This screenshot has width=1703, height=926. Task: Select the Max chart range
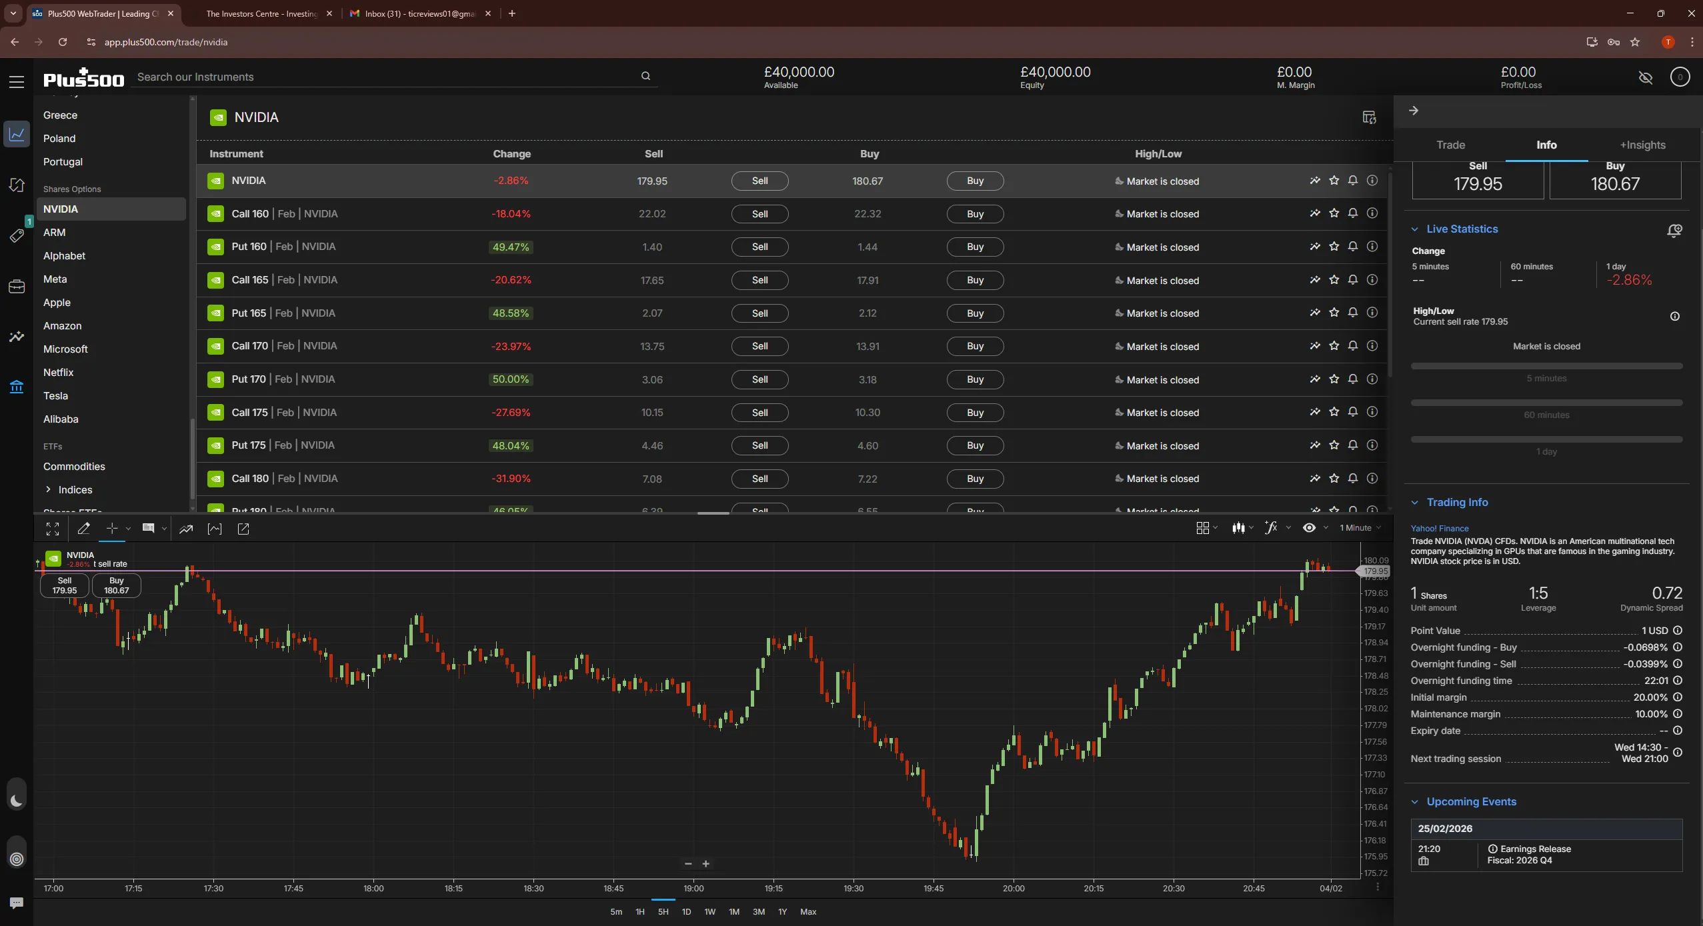coord(808,911)
